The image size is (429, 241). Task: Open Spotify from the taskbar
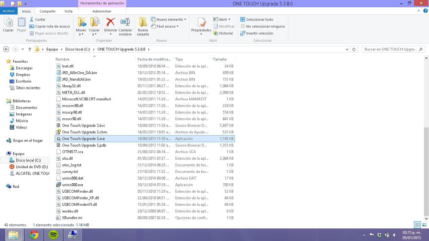click(x=53, y=235)
